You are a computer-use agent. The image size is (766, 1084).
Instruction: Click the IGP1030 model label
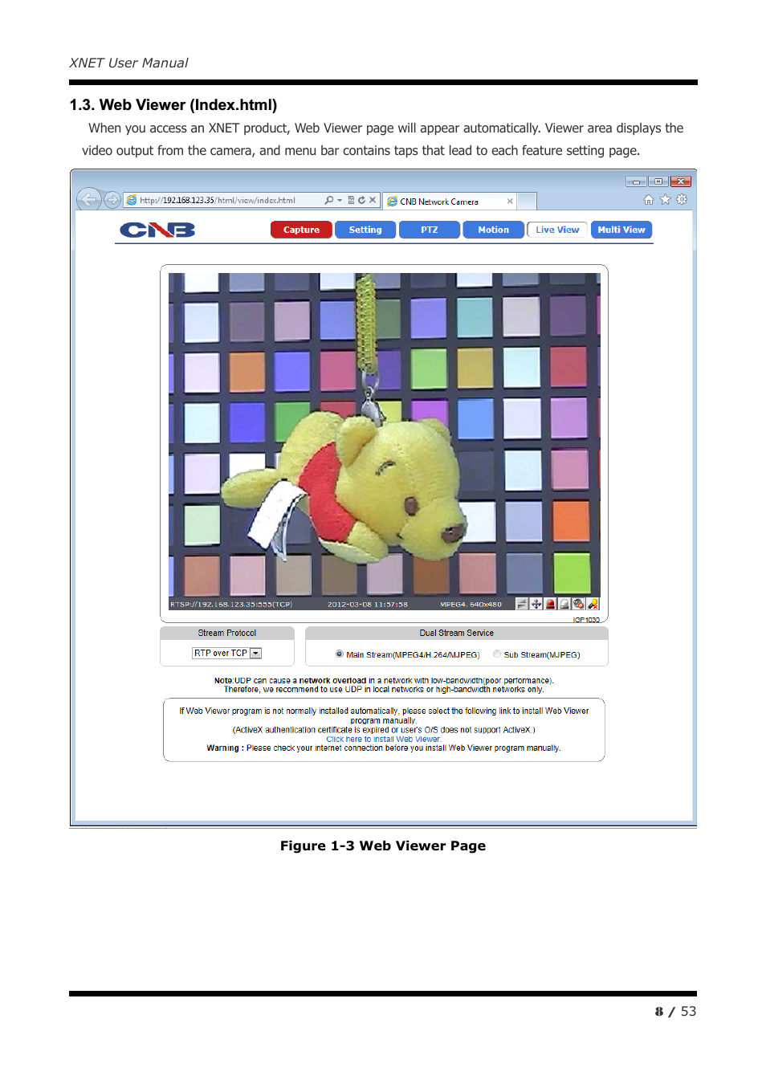[586, 620]
